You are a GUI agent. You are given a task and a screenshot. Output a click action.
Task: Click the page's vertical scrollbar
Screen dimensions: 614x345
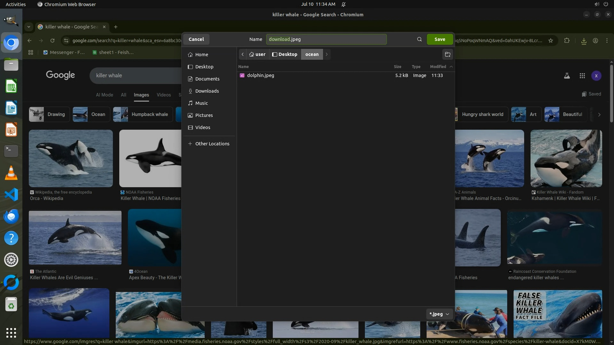coord(611,94)
